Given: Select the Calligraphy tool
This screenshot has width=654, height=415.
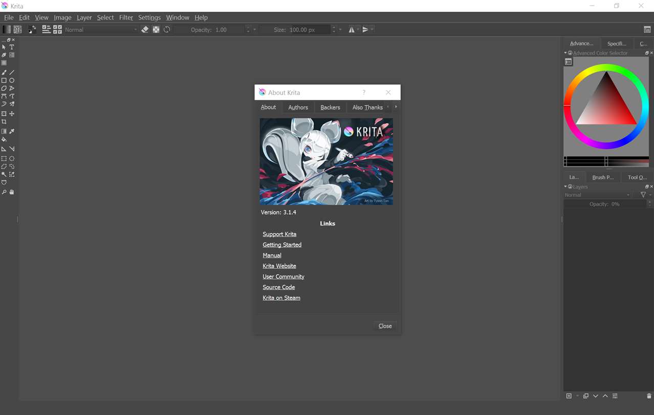Looking at the screenshot, I should [x=4, y=55].
